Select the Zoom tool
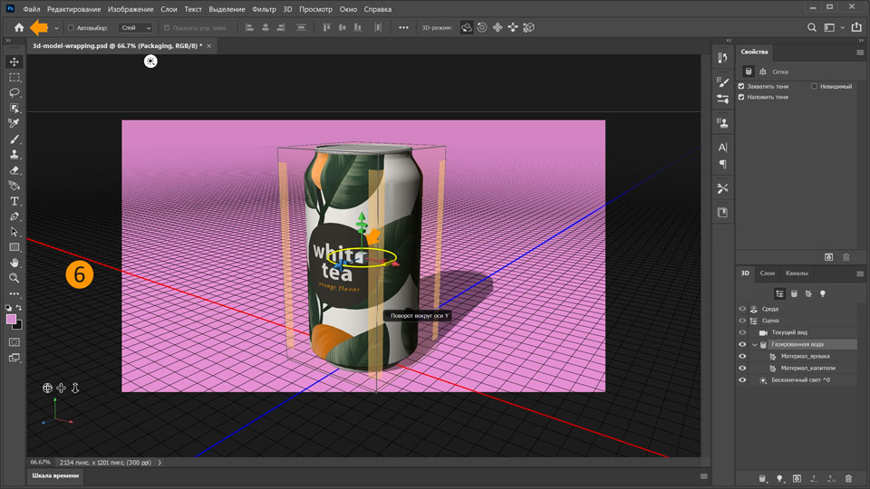870x489 pixels. pos(14,278)
